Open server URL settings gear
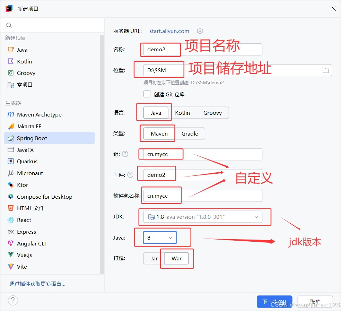341x311 pixels. point(200,31)
